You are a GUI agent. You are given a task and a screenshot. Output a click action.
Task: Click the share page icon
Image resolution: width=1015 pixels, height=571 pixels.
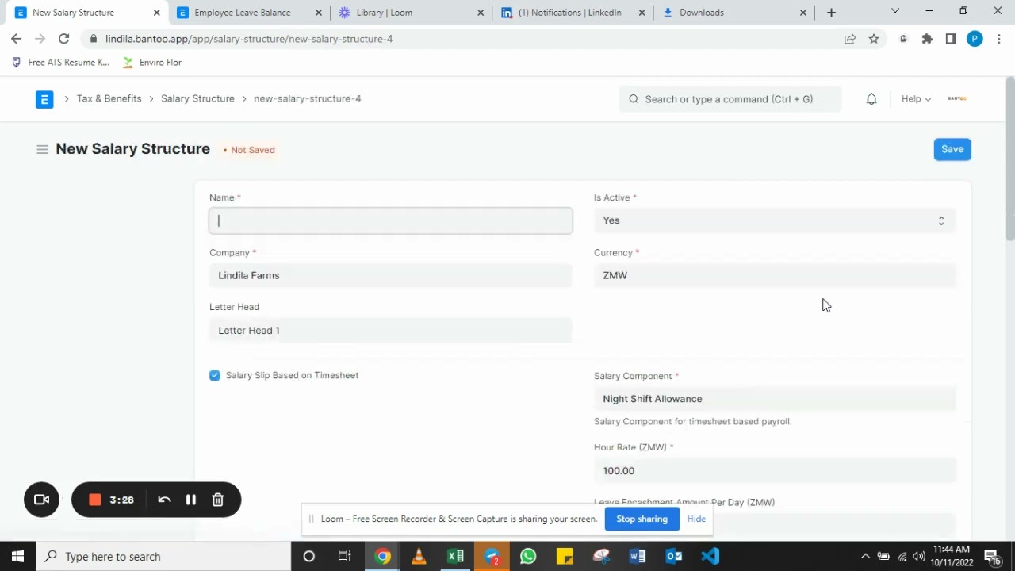(x=850, y=39)
